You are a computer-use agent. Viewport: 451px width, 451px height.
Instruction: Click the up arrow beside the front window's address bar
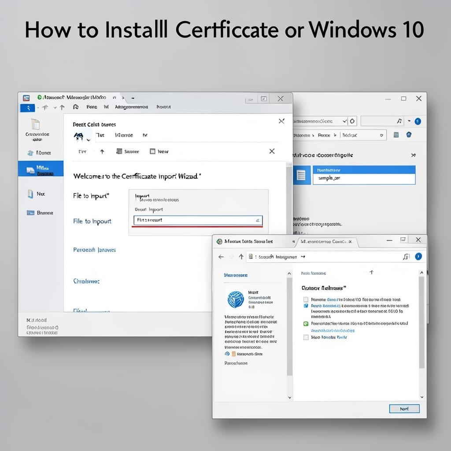241,257
